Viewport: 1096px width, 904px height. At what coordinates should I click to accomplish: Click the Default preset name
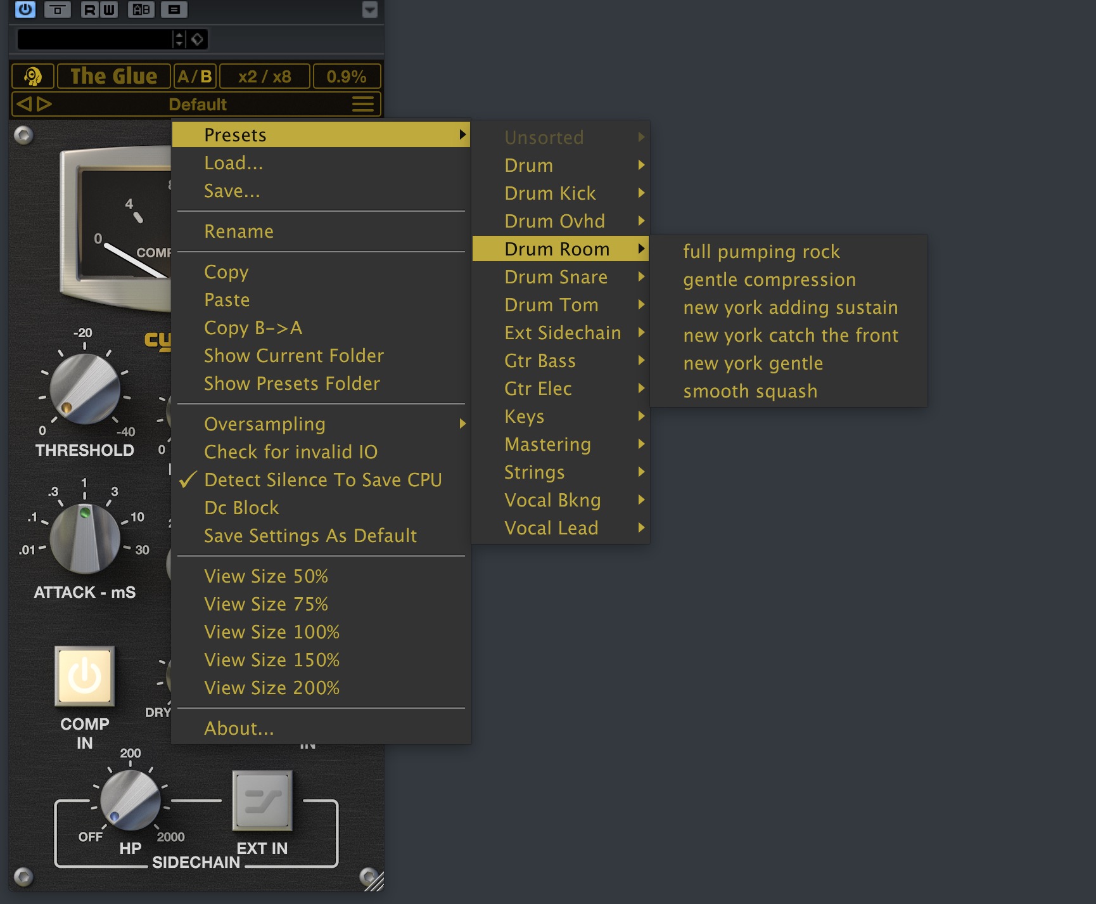point(198,105)
